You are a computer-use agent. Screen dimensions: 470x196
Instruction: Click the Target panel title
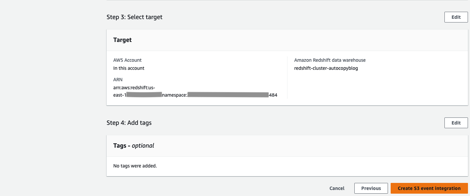pyautogui.click(x=122, y=40)
